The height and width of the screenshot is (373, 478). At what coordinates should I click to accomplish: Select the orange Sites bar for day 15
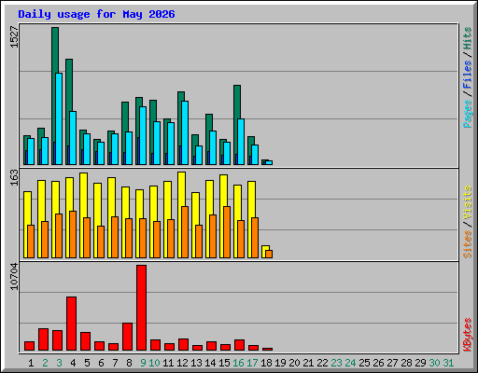point(227,232)
